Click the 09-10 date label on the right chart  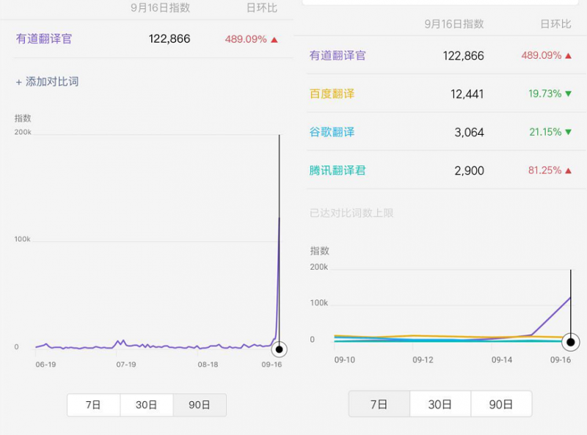tap(345, 360)
